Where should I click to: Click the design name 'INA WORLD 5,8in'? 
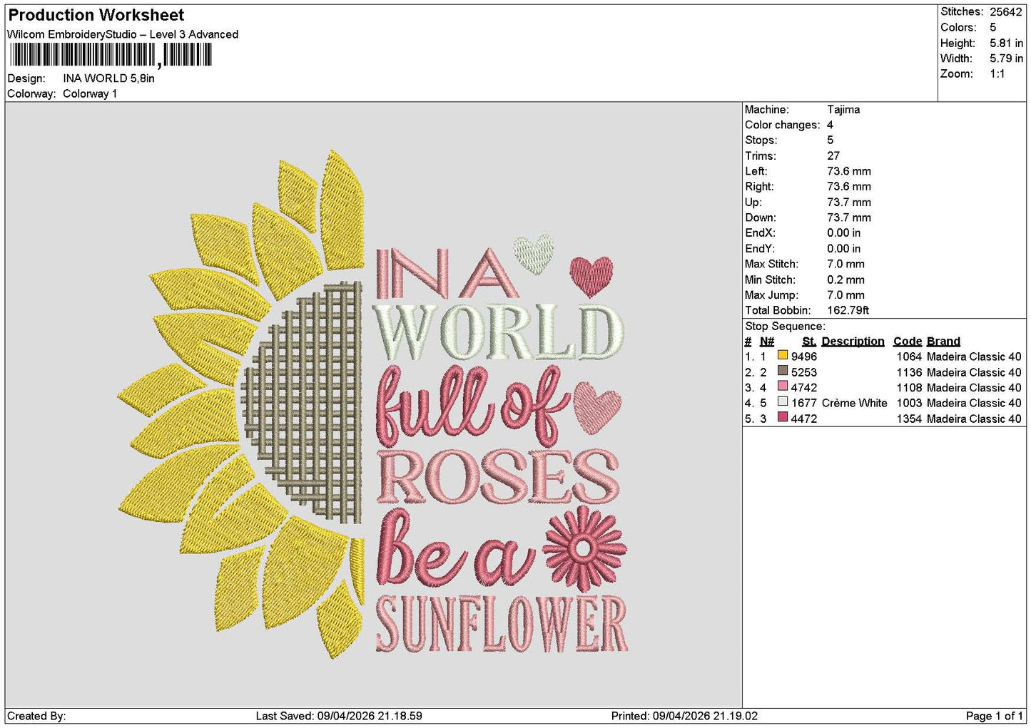click(108, 78)
